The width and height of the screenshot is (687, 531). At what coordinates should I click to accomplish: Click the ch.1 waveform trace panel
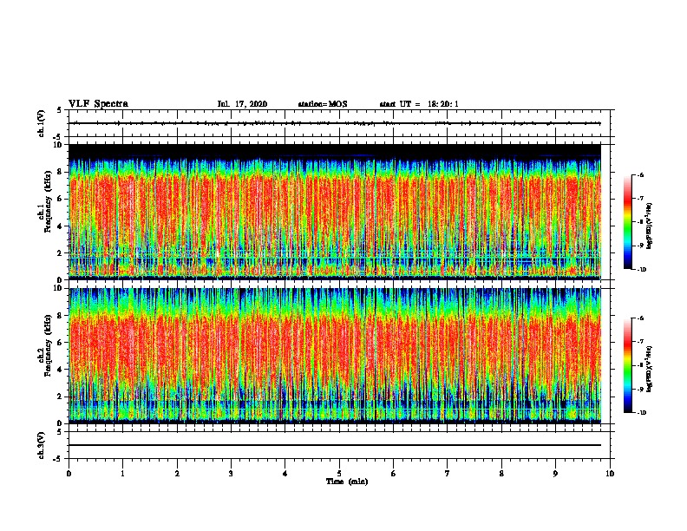coord(339,123)
